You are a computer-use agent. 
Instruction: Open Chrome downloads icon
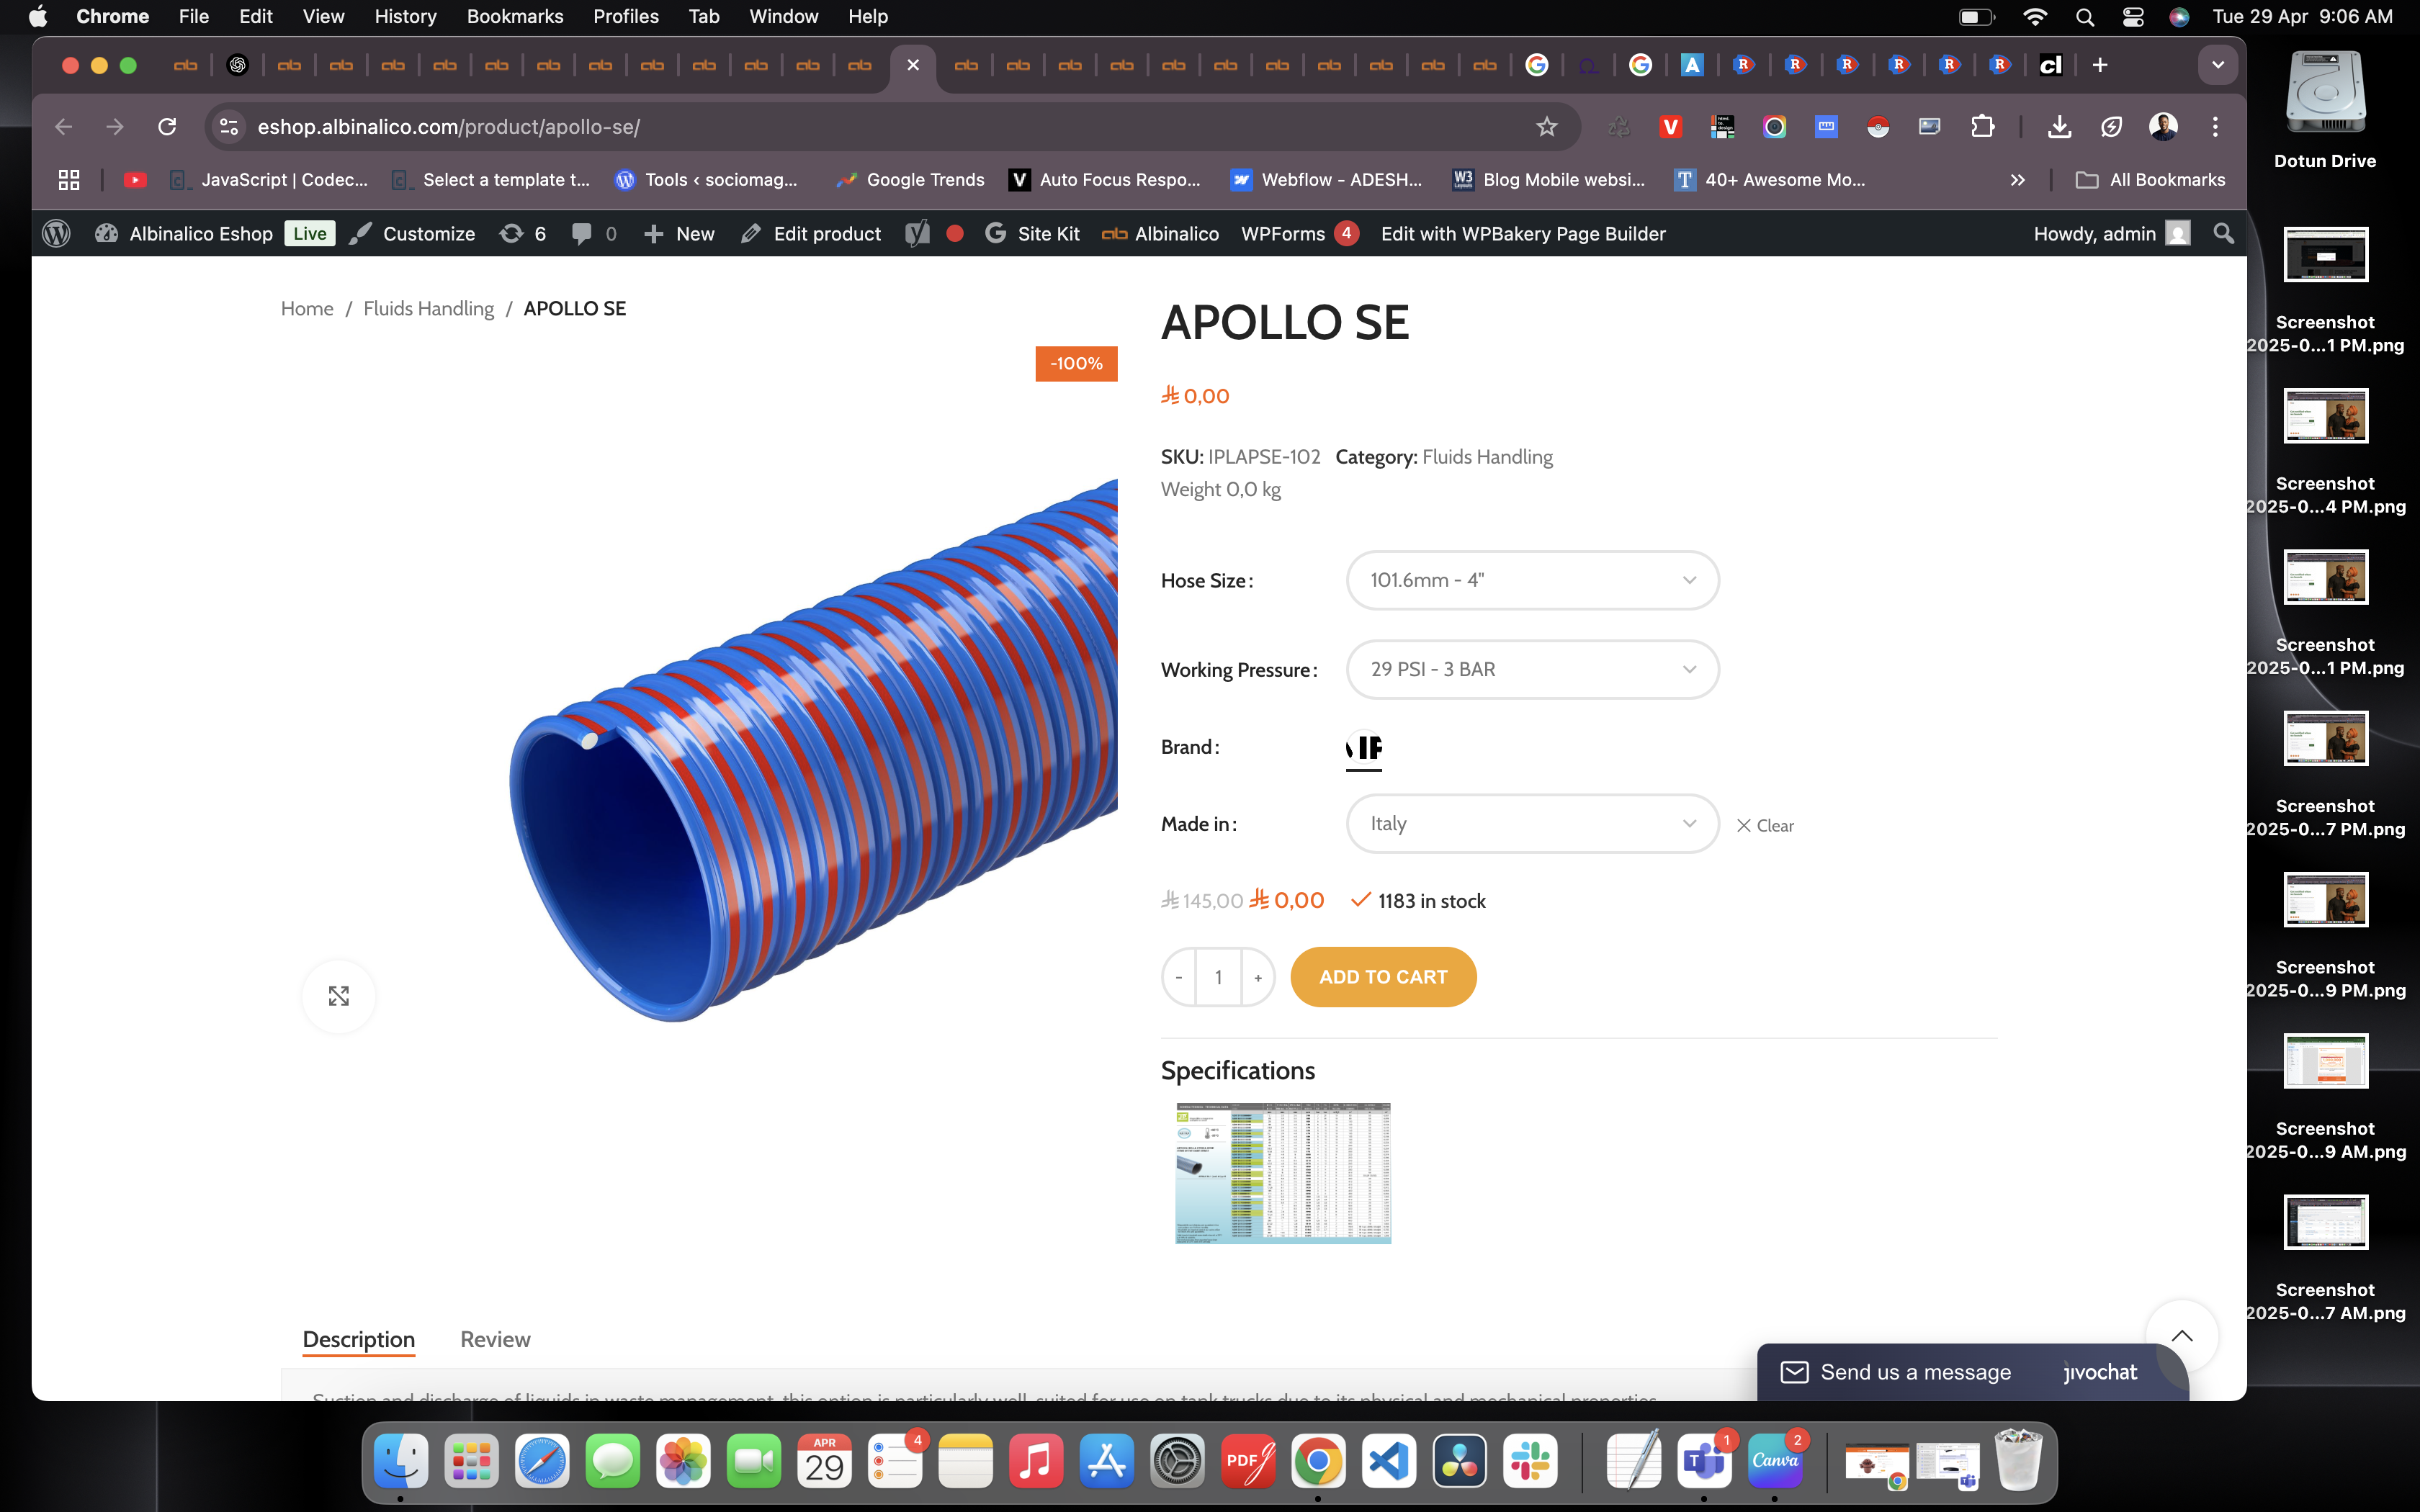[2059, 127]
